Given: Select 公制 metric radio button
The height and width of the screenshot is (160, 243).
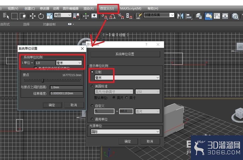Looking at the screenshot, I should click(92, 72).
